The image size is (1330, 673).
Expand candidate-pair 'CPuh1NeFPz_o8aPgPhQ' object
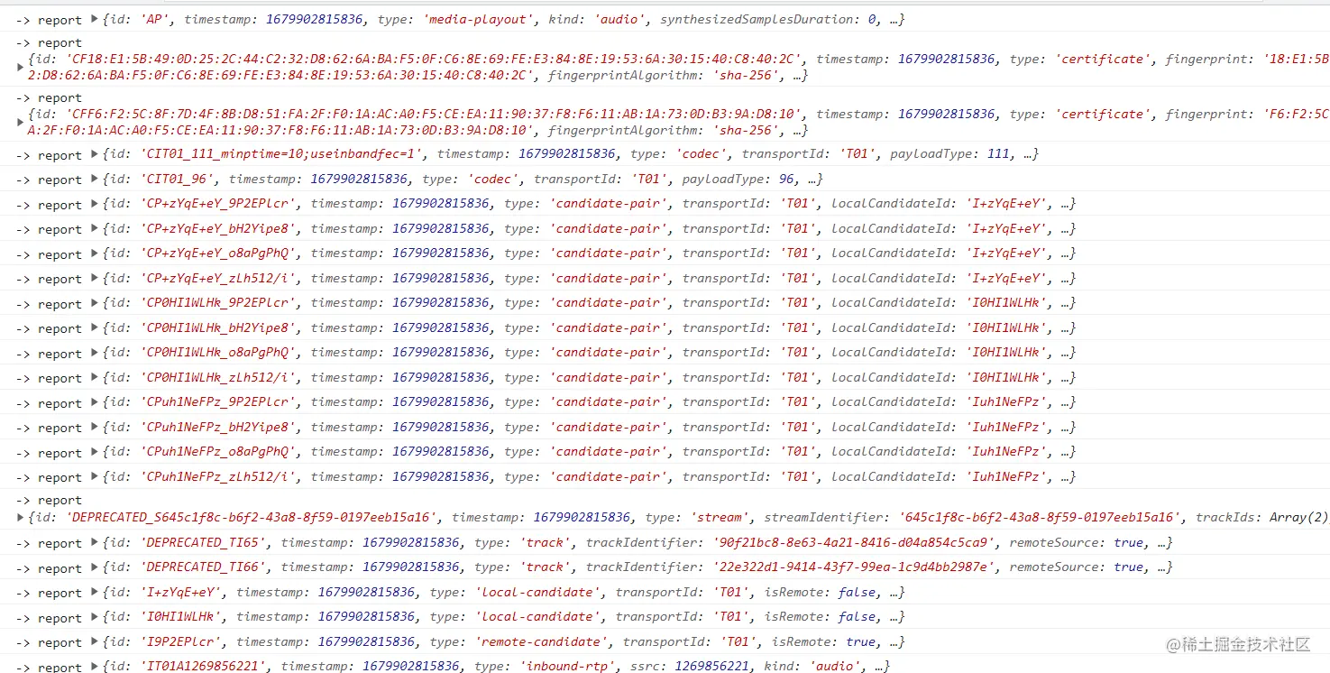pos(95,452)
